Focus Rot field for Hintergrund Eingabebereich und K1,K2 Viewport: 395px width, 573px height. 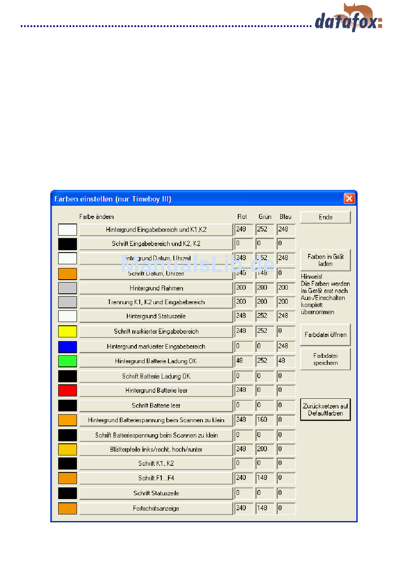point(244,229)
